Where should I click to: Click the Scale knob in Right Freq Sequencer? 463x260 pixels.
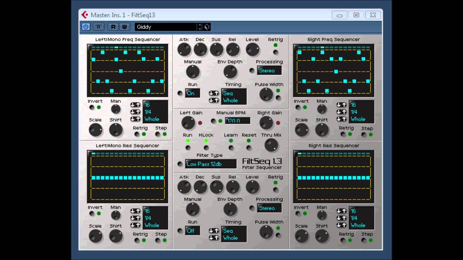coord(302,130)
